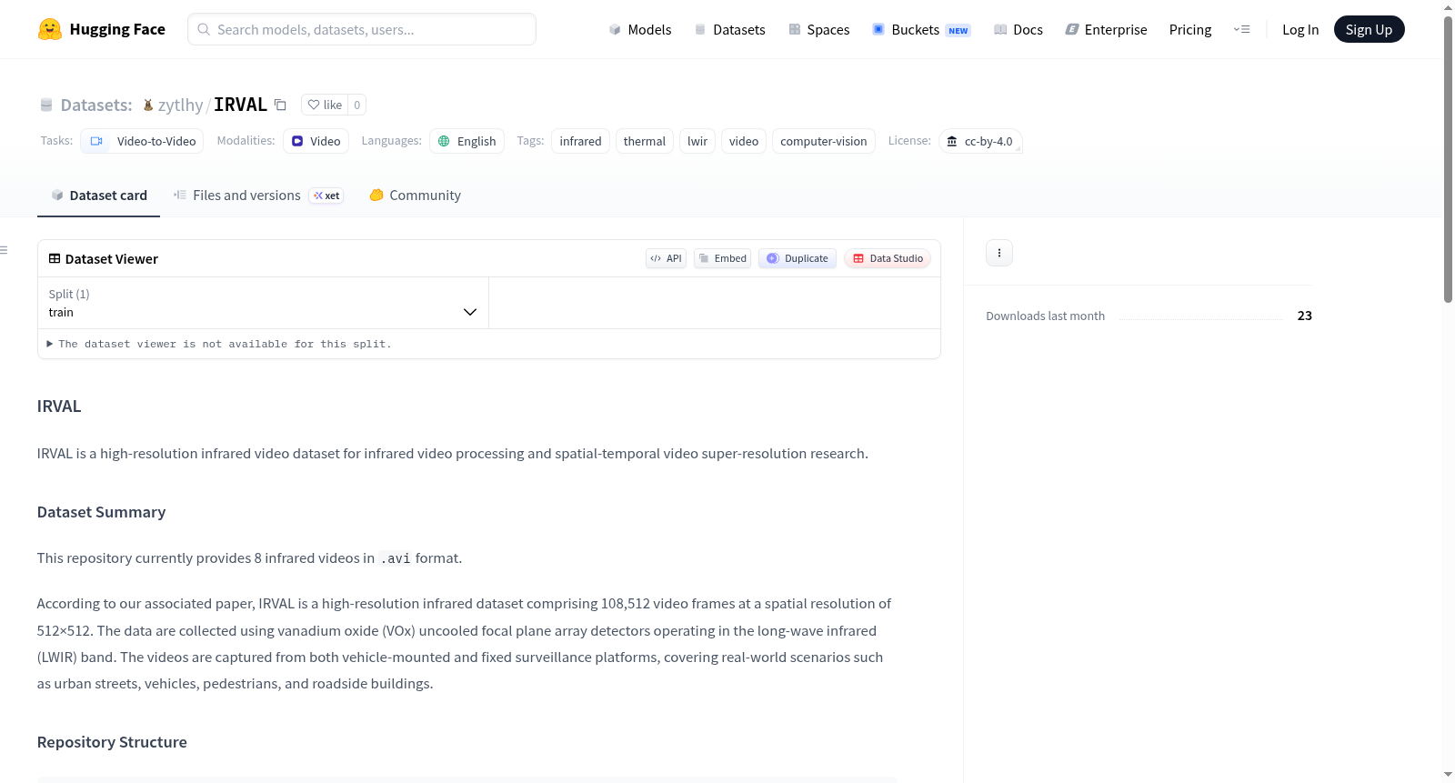Click the xet badge
The height and width of the screenshot is (783, 1455).
[x=326, y=196]
